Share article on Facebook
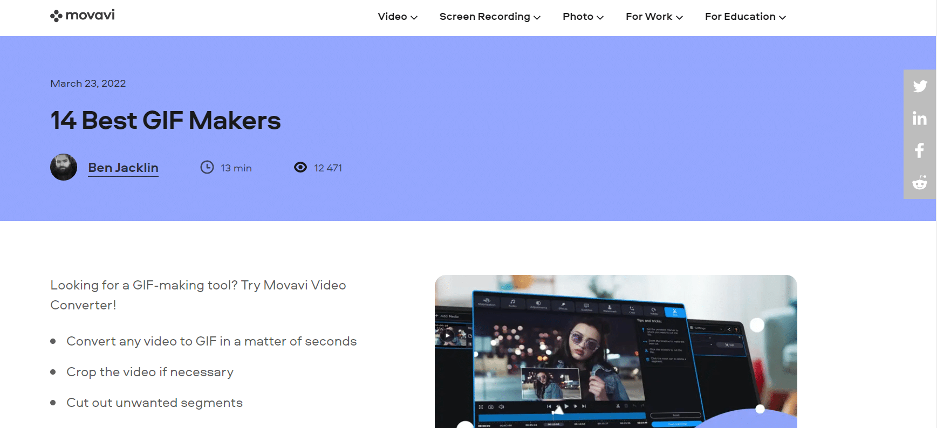Viewport: 937px width, 428px height. coord(920,150)
